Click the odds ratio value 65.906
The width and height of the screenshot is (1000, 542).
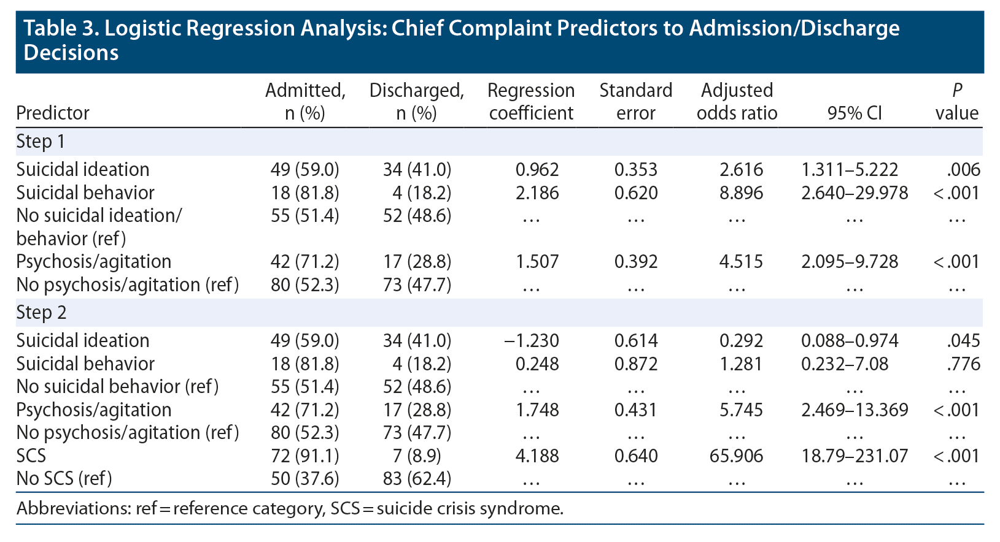(x=737, y=456)
